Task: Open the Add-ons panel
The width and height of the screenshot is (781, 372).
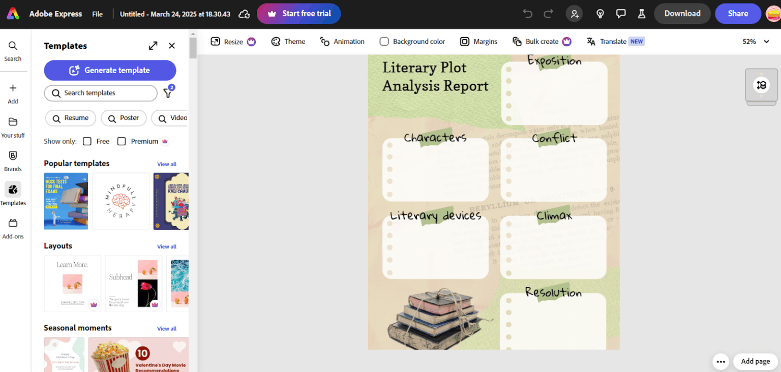Action: [x=13, y=228]
